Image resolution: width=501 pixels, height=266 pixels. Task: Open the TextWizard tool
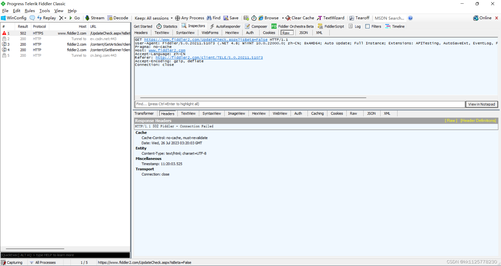coord(331,18)
